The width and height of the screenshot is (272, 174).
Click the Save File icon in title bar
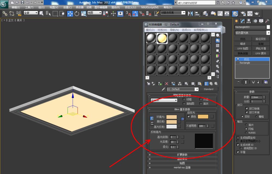pos(22,2)
